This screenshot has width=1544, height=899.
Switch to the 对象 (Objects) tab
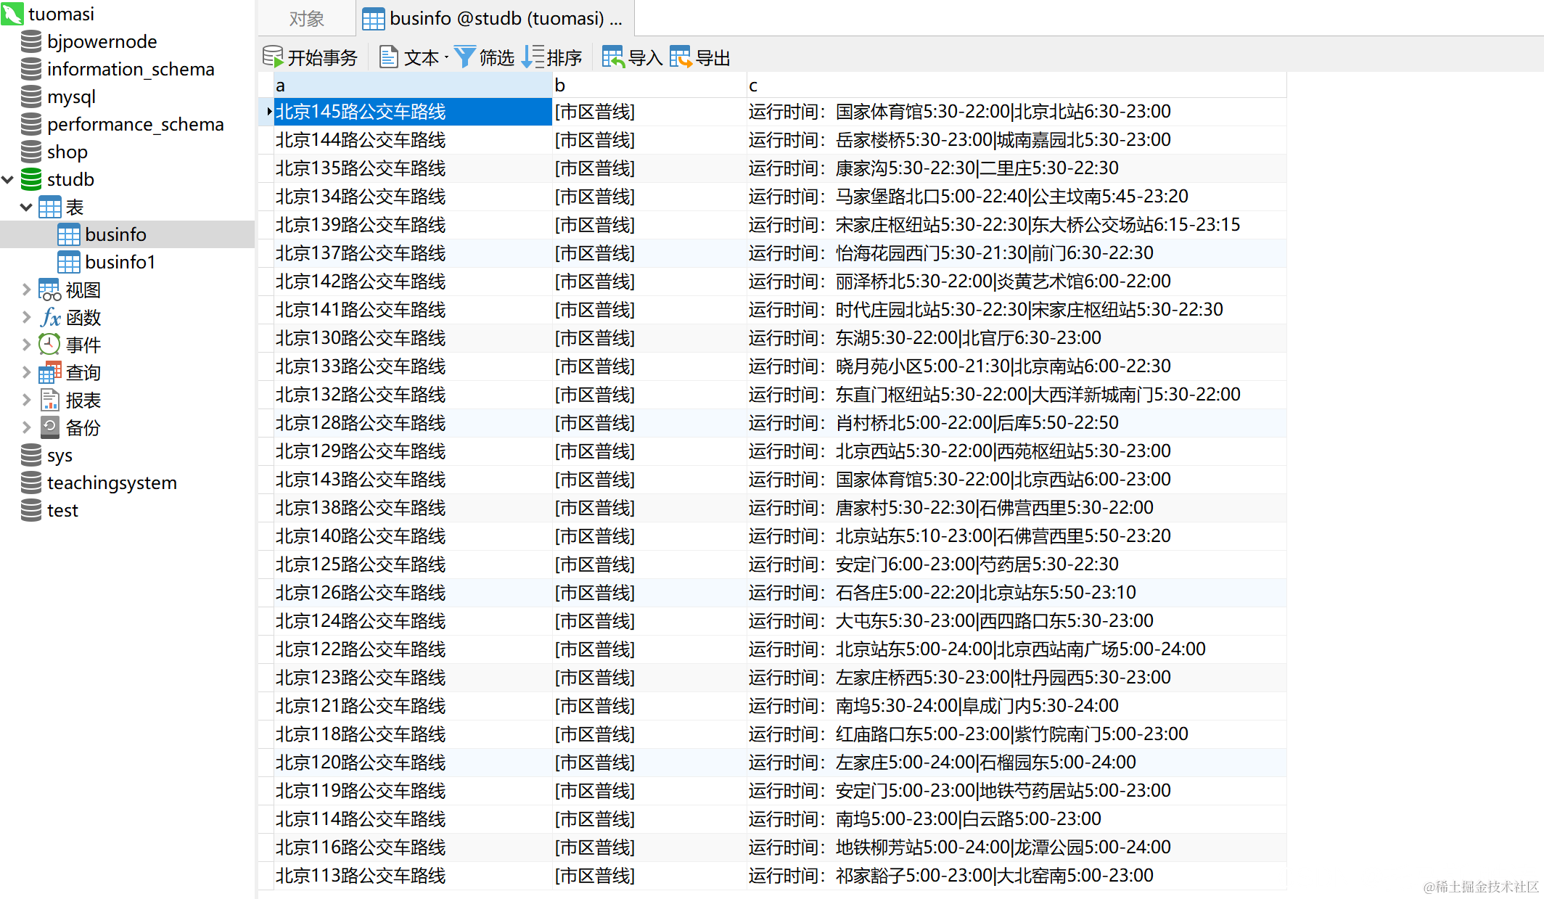pos(306,18)
